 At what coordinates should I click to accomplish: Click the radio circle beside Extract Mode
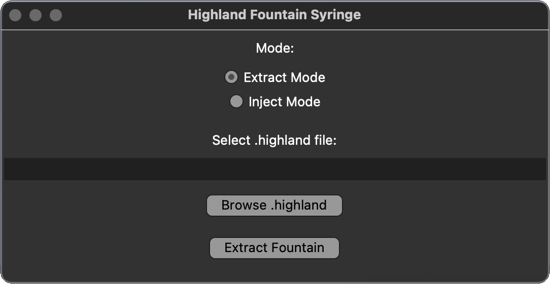(231, 77)
